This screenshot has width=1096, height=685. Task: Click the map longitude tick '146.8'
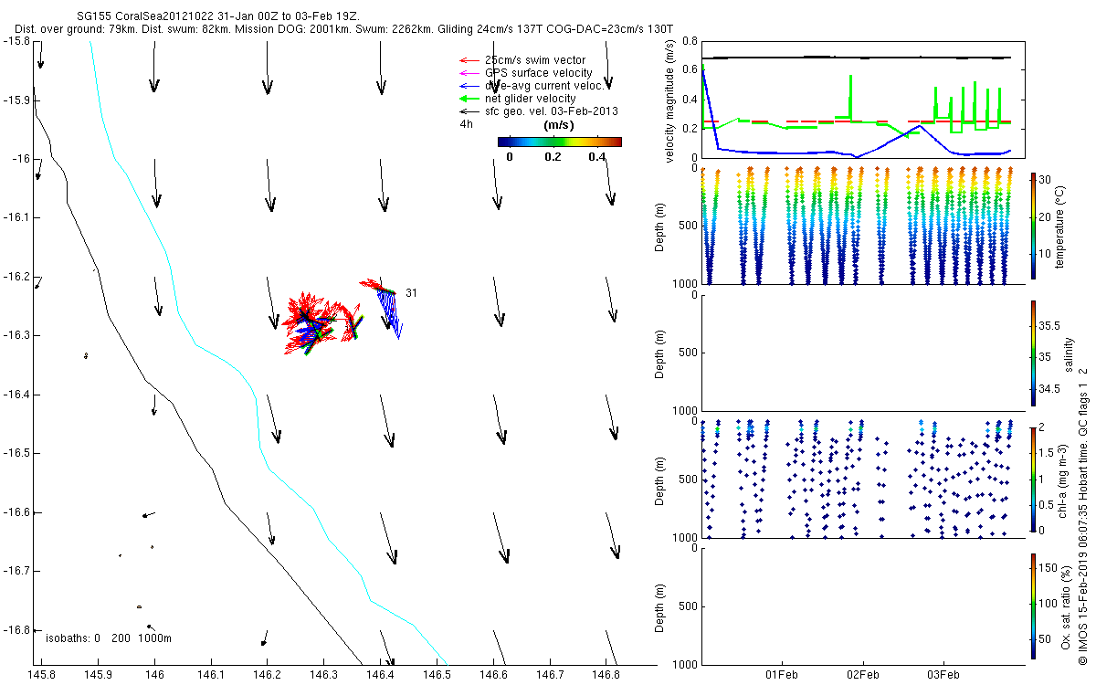coord(607,674)
